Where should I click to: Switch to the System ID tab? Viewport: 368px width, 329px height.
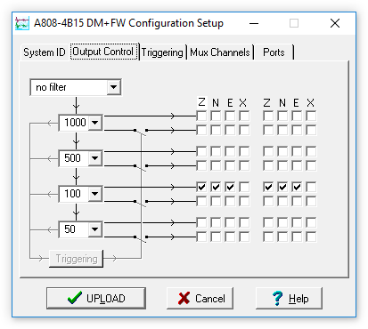pos(45,52)
